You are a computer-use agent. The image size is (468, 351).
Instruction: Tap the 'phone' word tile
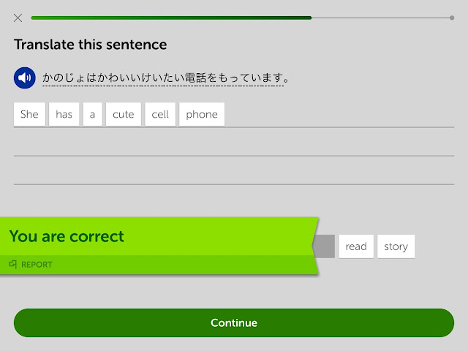202,114
